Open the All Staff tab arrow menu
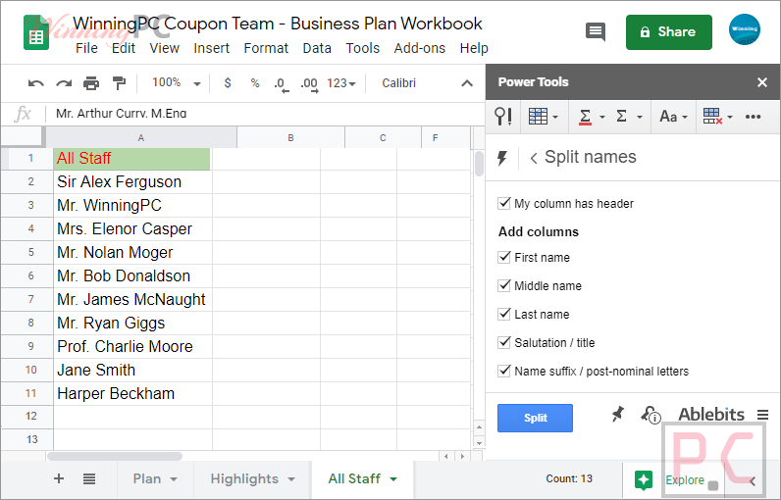 pos(393,479)
